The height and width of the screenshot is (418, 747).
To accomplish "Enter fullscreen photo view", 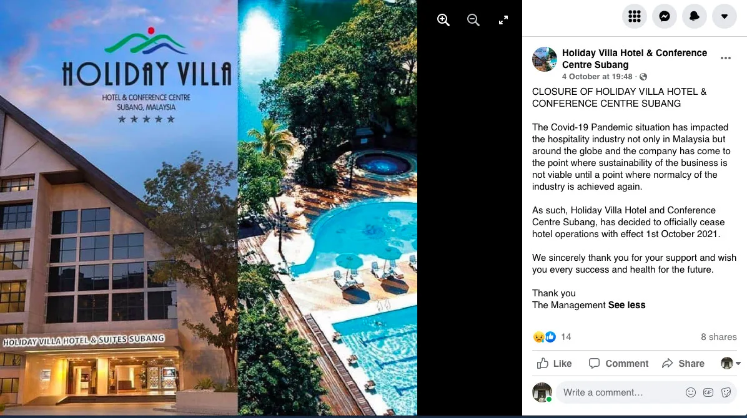I will point(503,19).
